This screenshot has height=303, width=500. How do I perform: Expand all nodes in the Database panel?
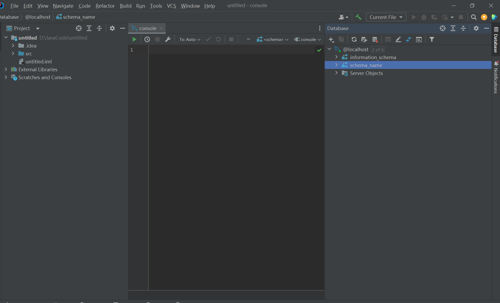click(x=453, y=28)
